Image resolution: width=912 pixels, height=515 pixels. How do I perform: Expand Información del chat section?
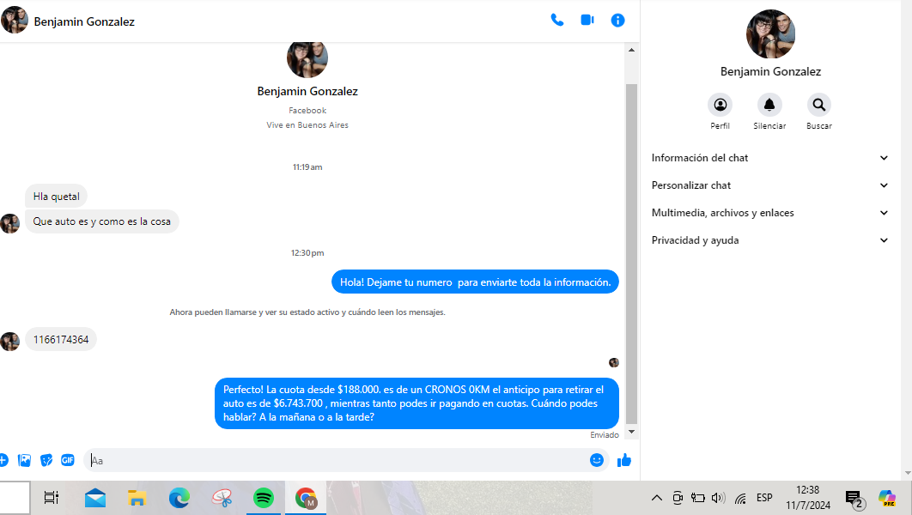click(x=770, y=158)
